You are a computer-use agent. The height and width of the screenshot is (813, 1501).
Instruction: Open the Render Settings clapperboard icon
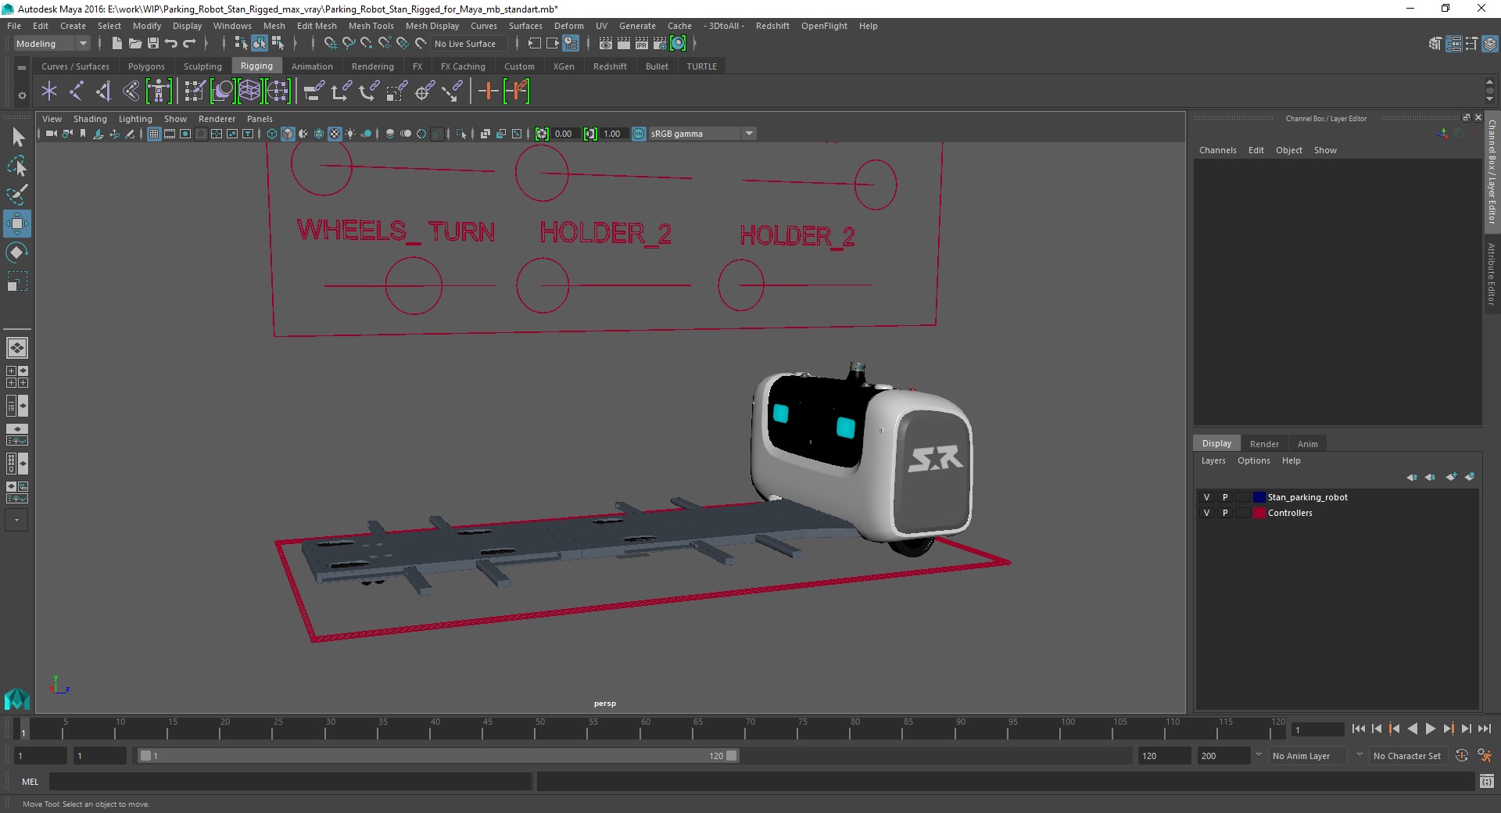coord(660,44)
